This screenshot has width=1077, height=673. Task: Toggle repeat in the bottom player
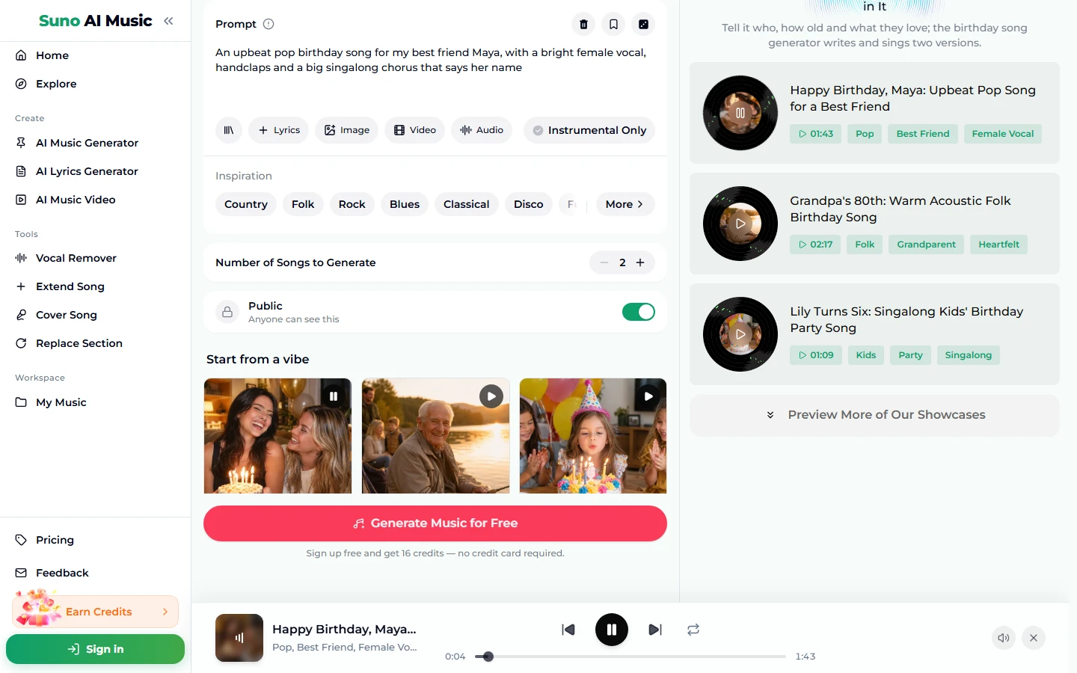(693, 630)
